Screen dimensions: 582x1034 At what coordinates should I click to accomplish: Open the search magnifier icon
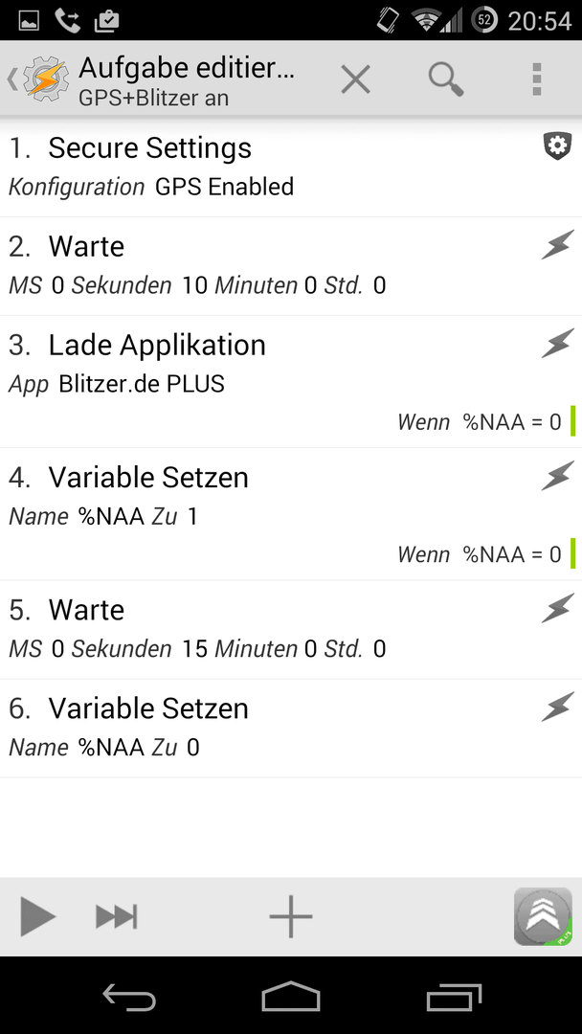[446, 79]
